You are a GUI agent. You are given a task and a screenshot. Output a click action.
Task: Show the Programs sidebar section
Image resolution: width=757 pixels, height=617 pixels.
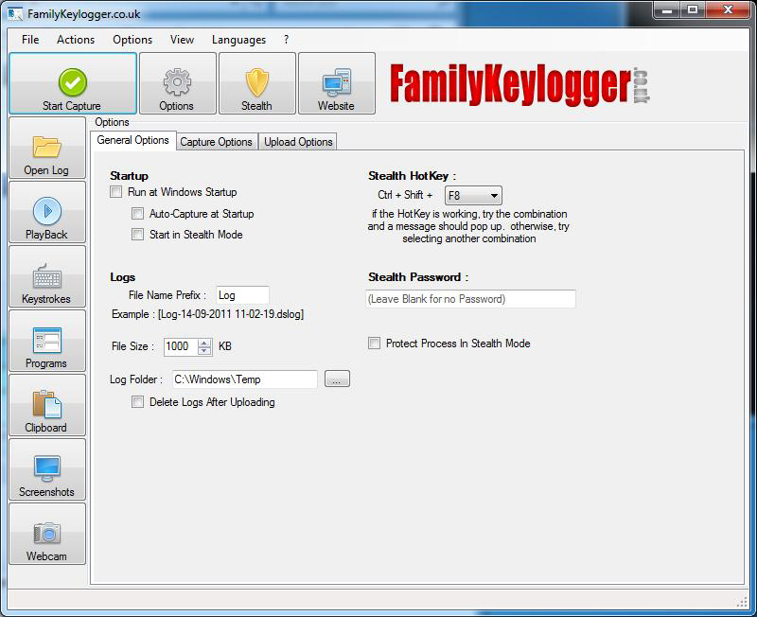coord(47,341)
